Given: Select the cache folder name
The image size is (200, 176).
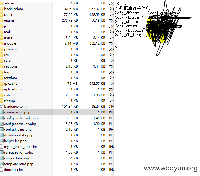Looking at the screenshot, I should pos(8,15).
